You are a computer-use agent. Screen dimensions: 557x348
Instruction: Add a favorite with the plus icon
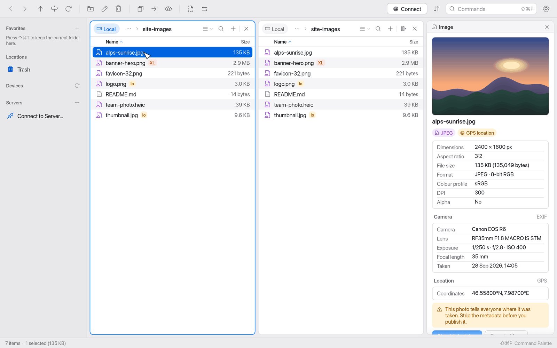[77, 28]
